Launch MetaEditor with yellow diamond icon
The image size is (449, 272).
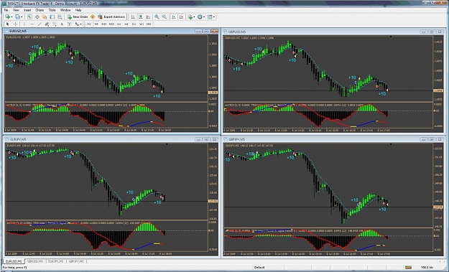[93, 17]
